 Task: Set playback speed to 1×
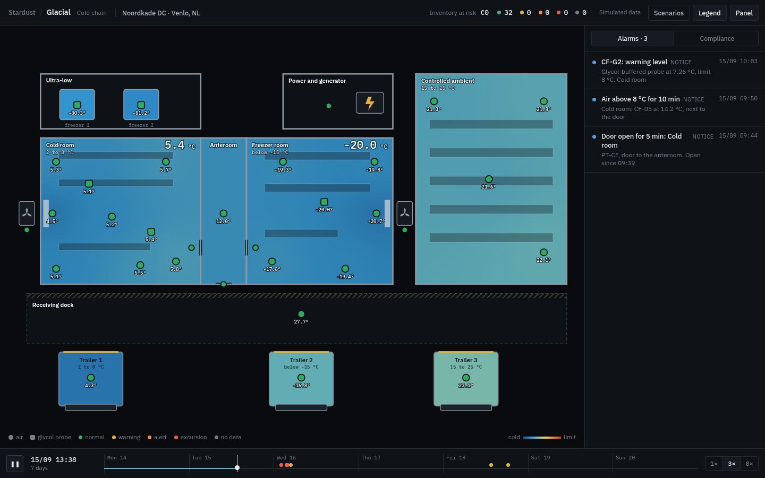tap(714, 464)
